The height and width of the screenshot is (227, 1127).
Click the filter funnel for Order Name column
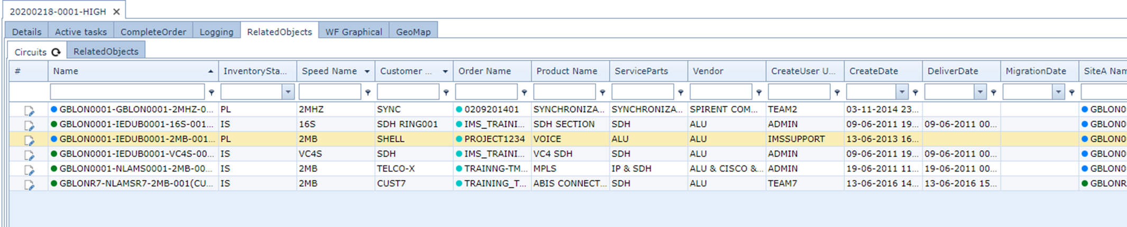[524, 93]
